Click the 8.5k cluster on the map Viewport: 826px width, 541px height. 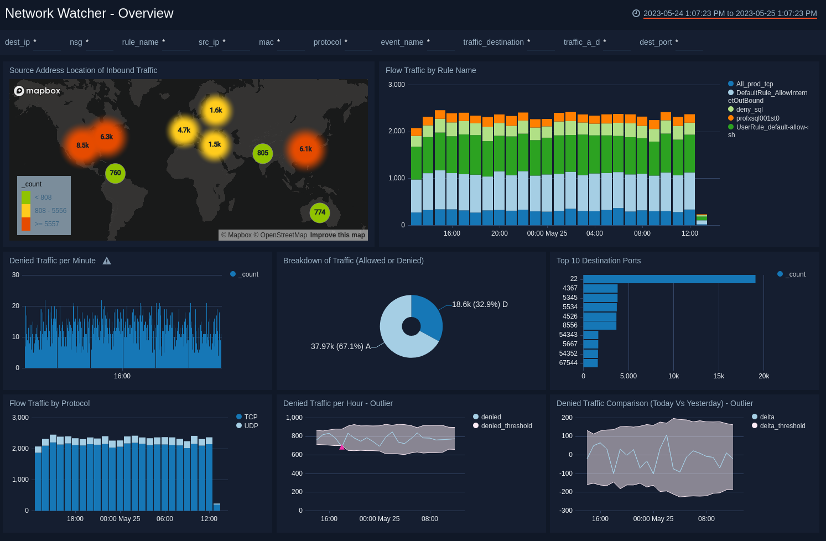[x=82, y=145]
